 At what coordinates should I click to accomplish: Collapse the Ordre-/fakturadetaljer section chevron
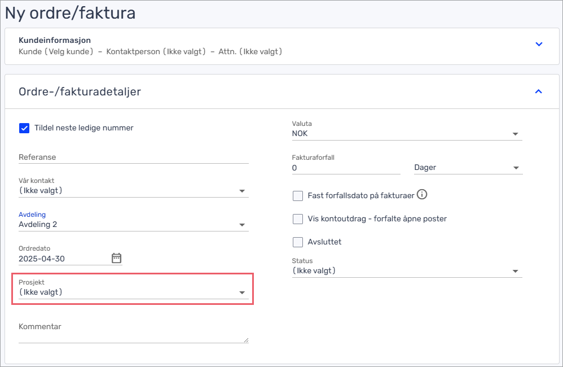pyautogui.click(x=538, y=91)
